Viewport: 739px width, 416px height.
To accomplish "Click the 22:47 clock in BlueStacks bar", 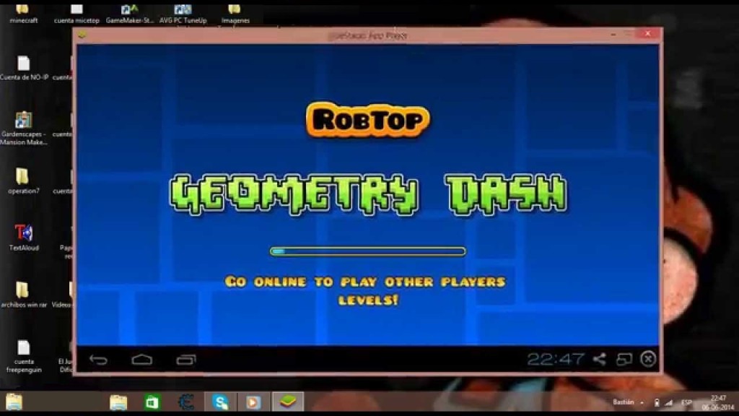I will tap(556, 360).
